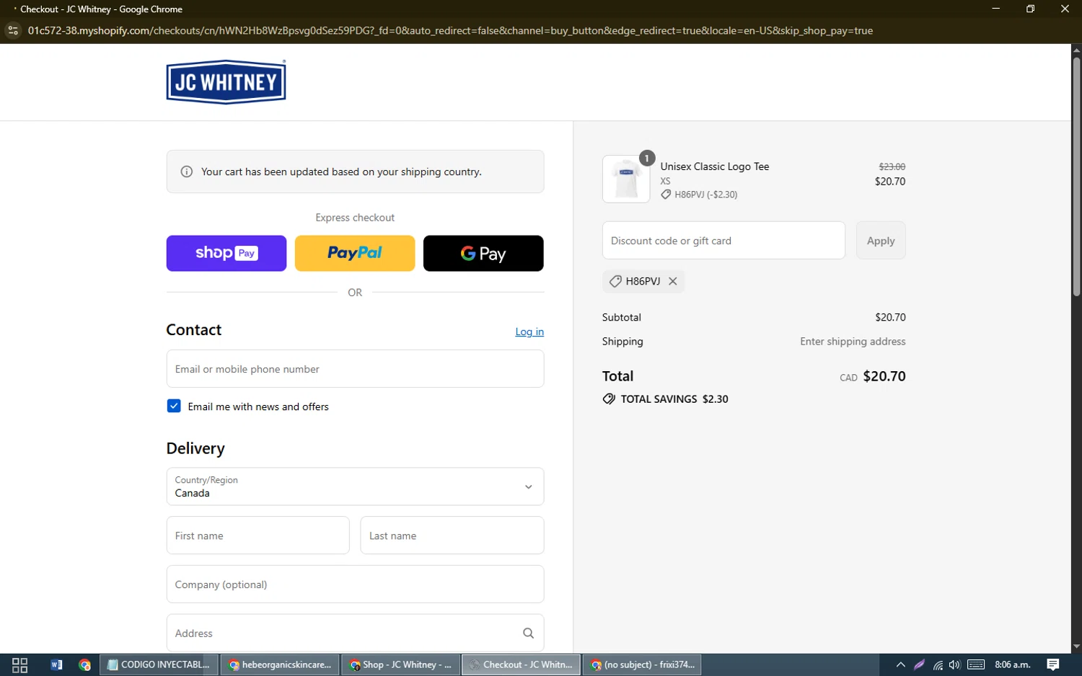Pay with Google Pay
The width and height of the screenshot is (1082, 676).
483,253
